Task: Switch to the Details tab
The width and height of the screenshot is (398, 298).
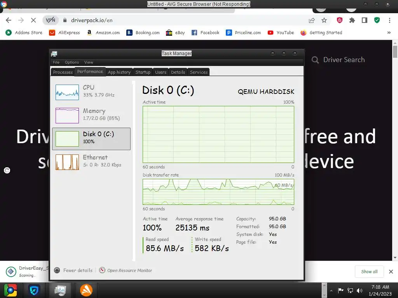Action: [x=178, y=72]
